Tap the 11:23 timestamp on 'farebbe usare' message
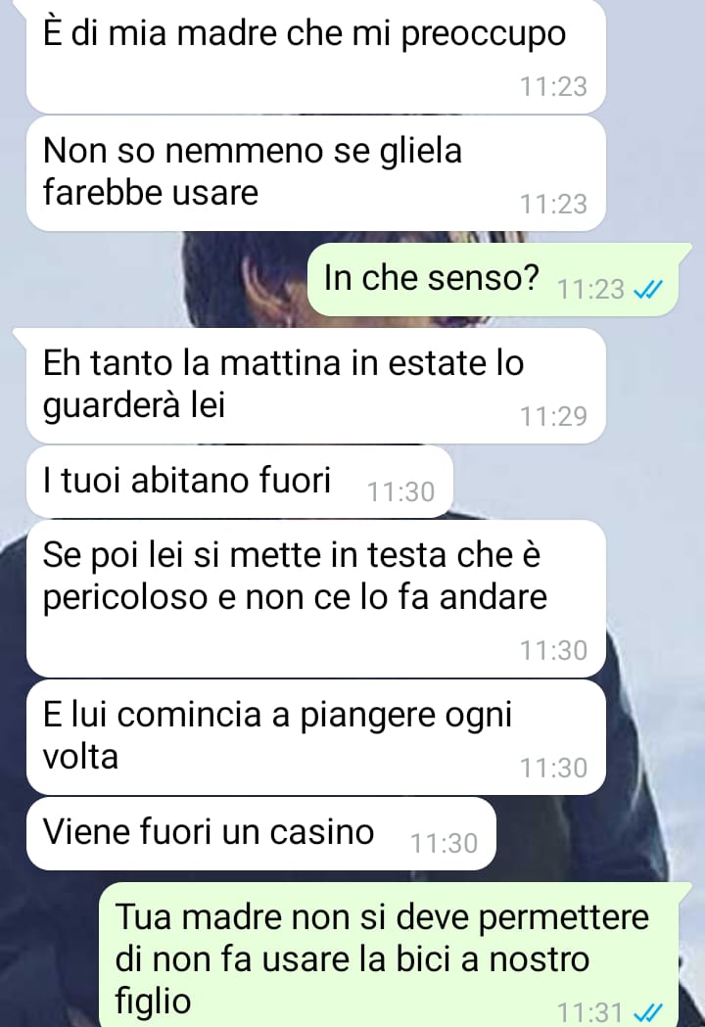 553,205
